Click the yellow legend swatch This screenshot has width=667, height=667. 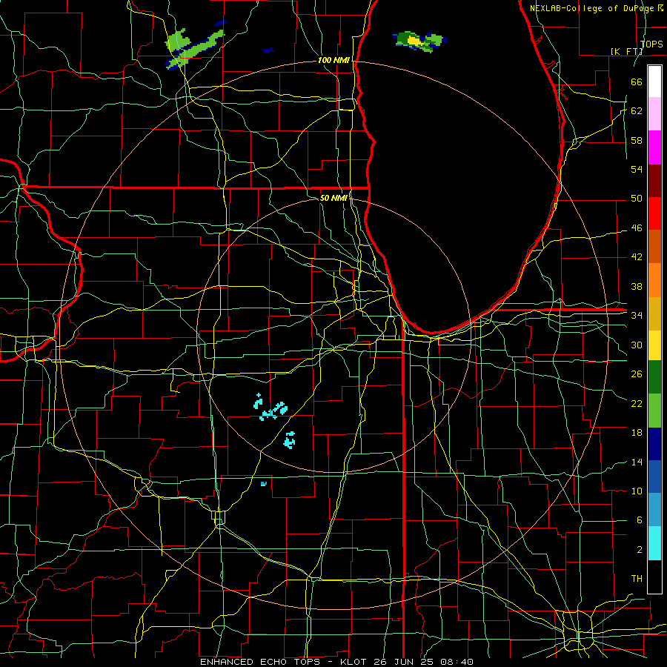click(654, 345)
